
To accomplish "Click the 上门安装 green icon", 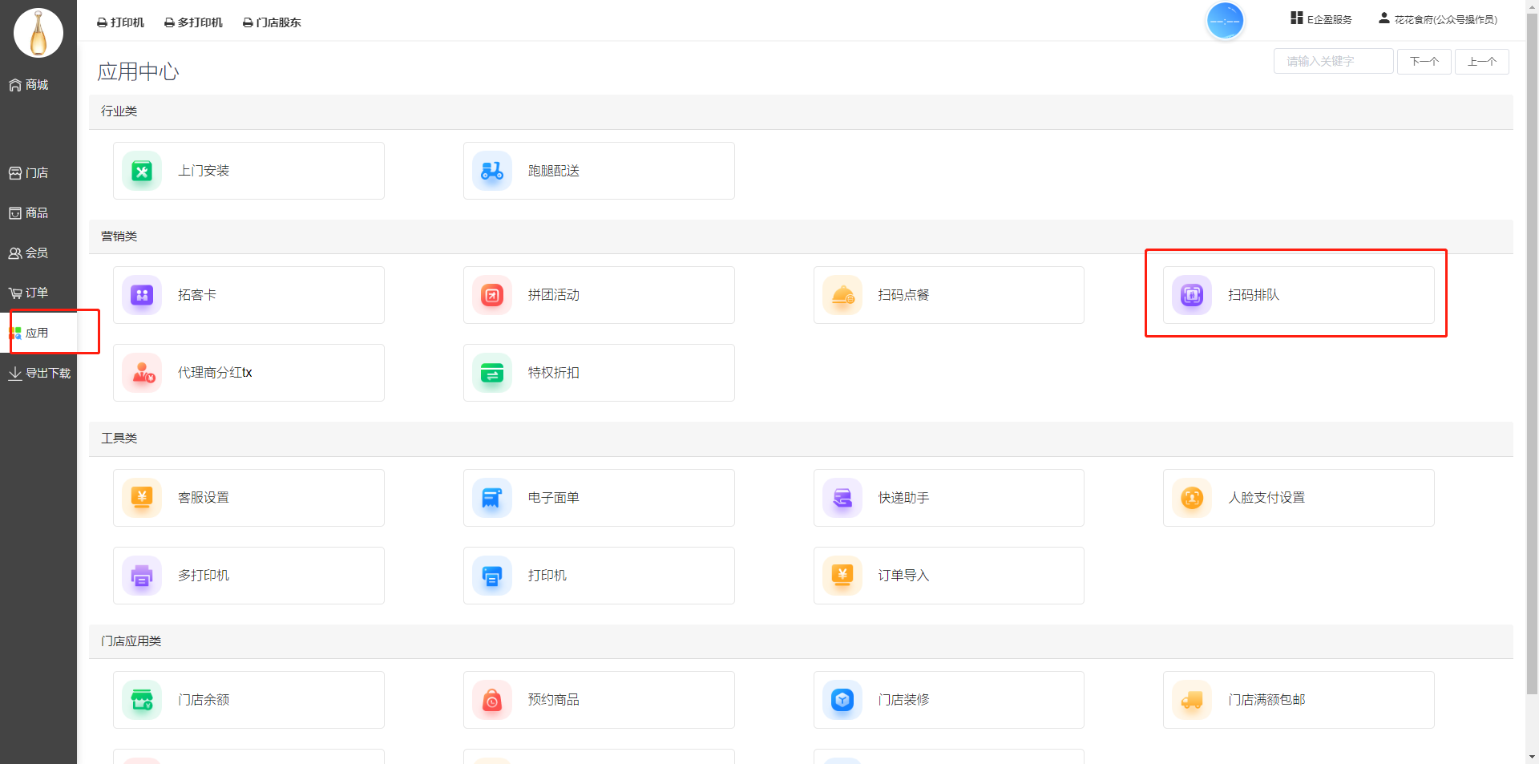I will (142, 172).
